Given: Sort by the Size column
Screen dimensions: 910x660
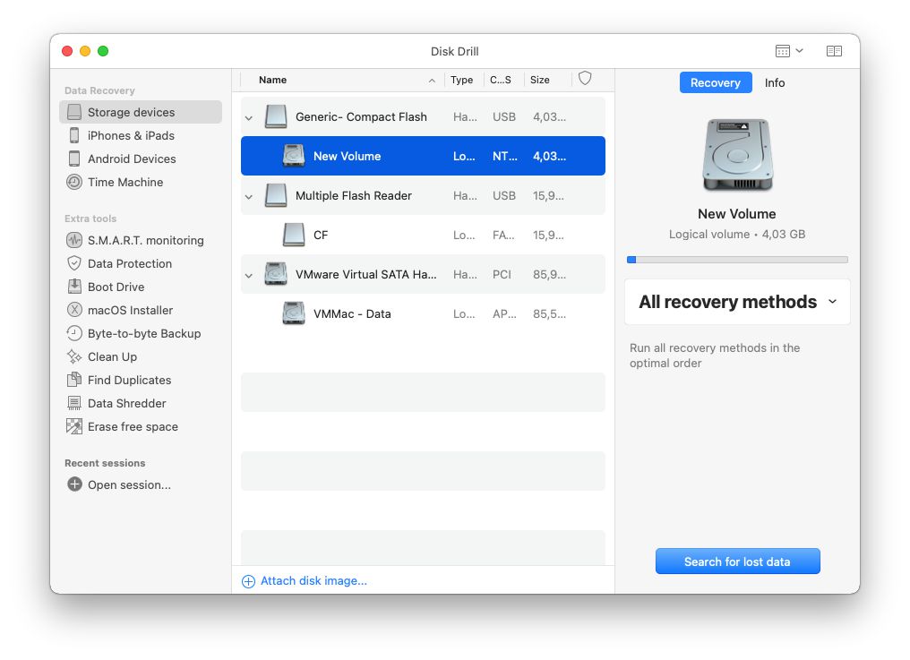Looking at the screenshot, I should pos(540,80).
